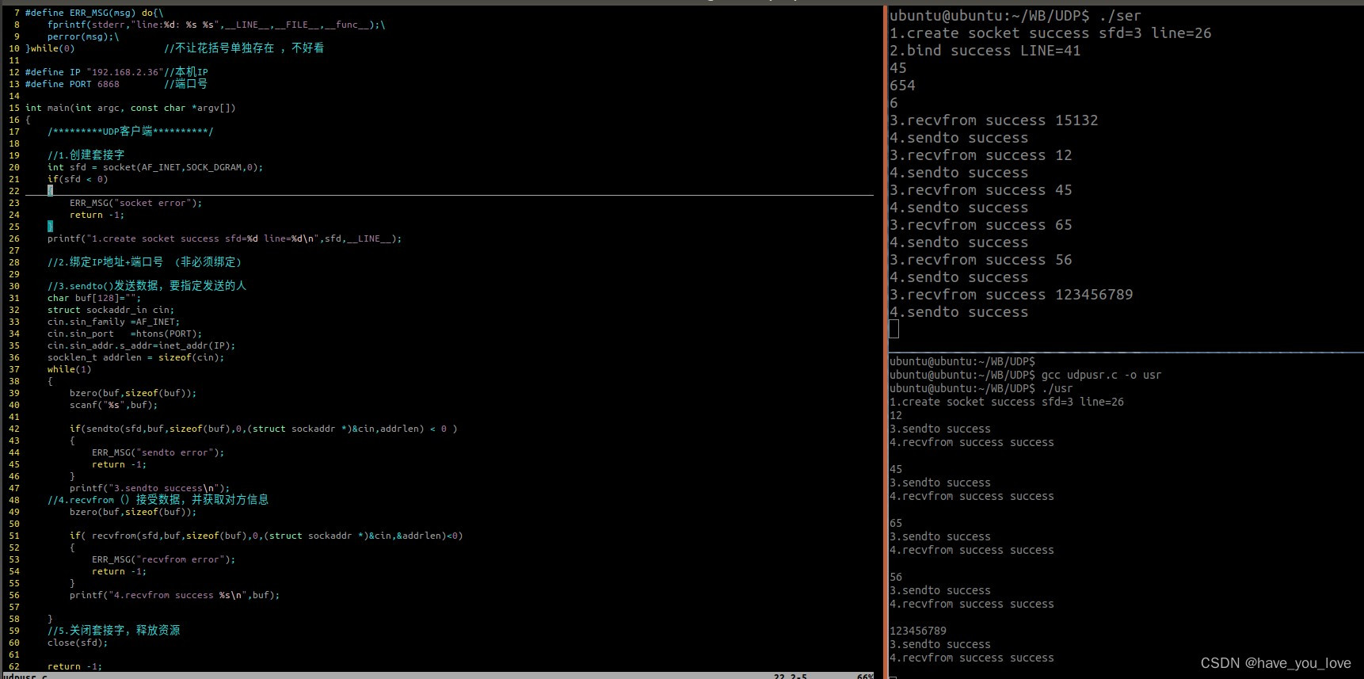Click '3.recvfrom success 12' in server terminal
The image size is (1364, 679).
pos(981,155)
